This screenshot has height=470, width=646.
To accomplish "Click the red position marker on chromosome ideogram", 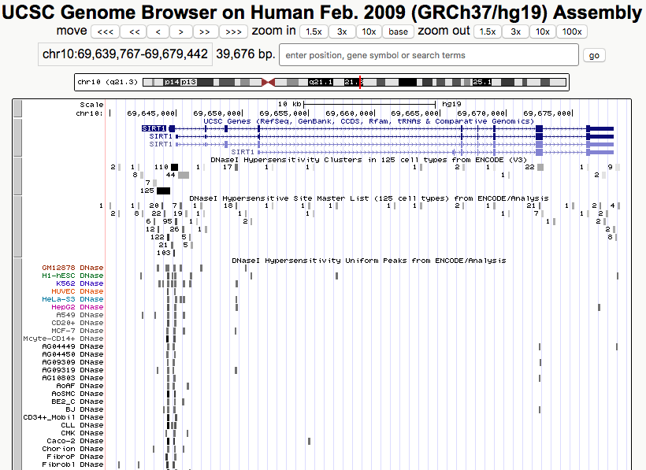I will click(x=360, y=82).
